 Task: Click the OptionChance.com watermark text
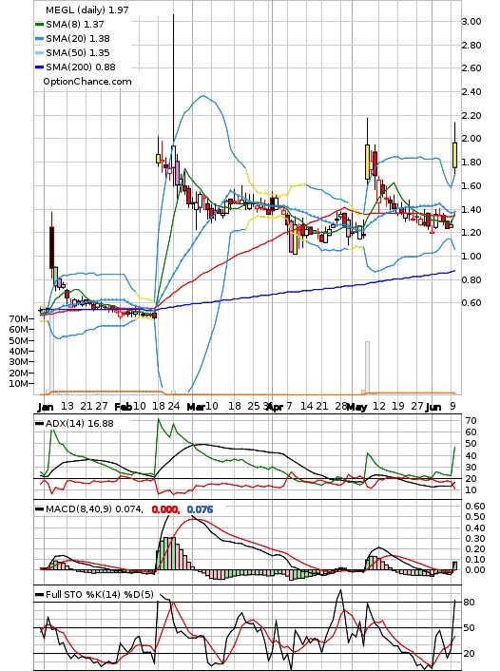click(87, 82)
